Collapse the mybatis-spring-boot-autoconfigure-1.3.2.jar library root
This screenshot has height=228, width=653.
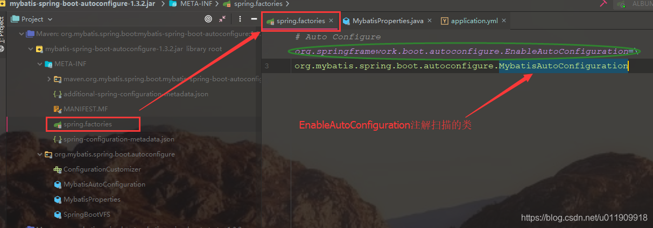[x=31, y=49]
